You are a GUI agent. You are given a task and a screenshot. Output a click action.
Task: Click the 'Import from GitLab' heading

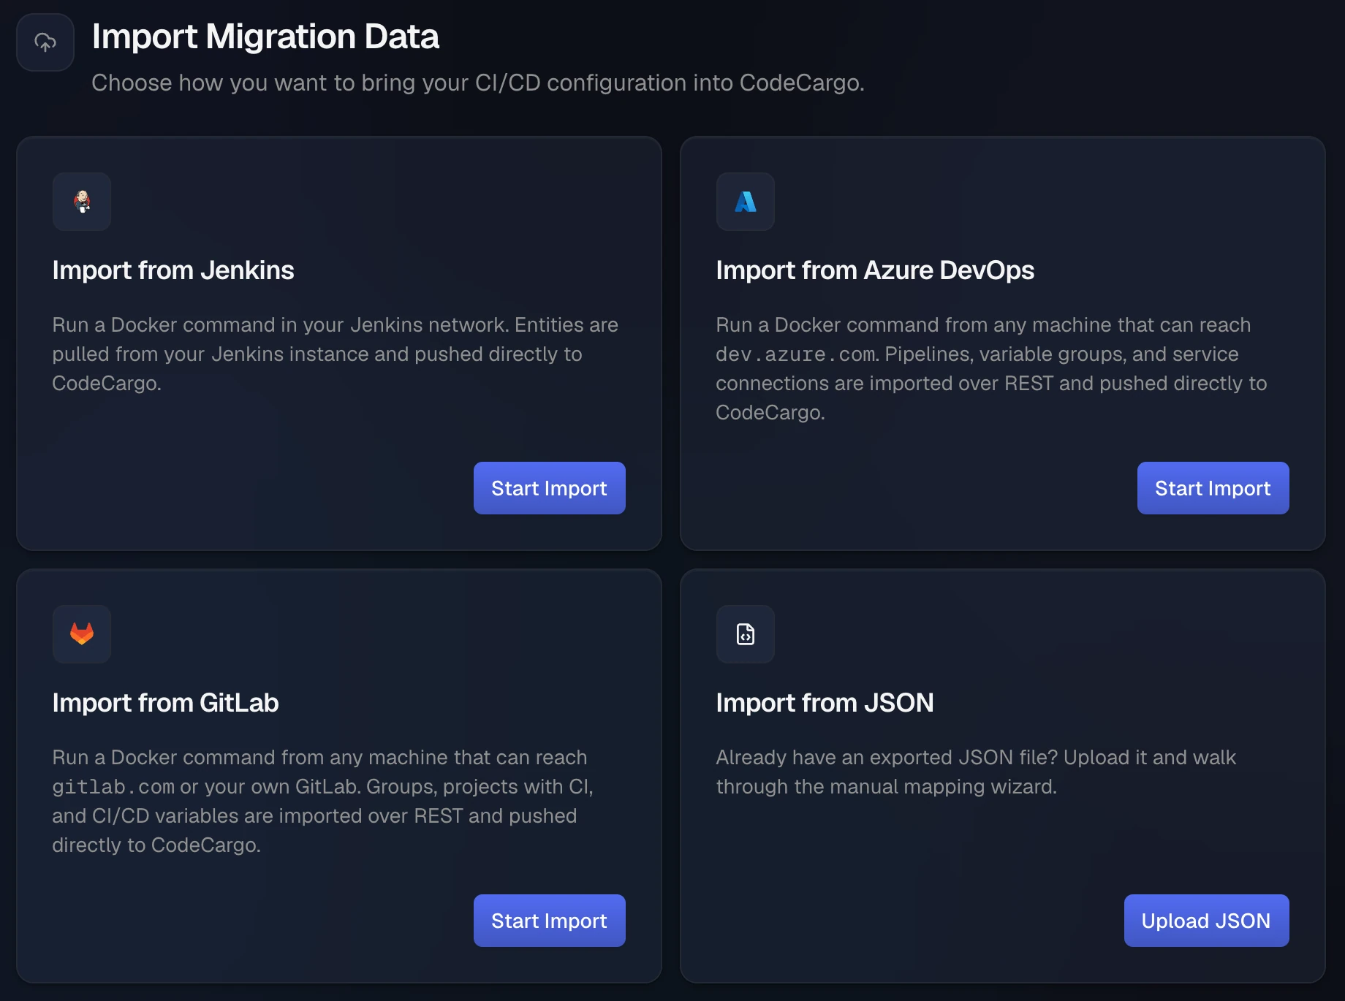(165, 703)
